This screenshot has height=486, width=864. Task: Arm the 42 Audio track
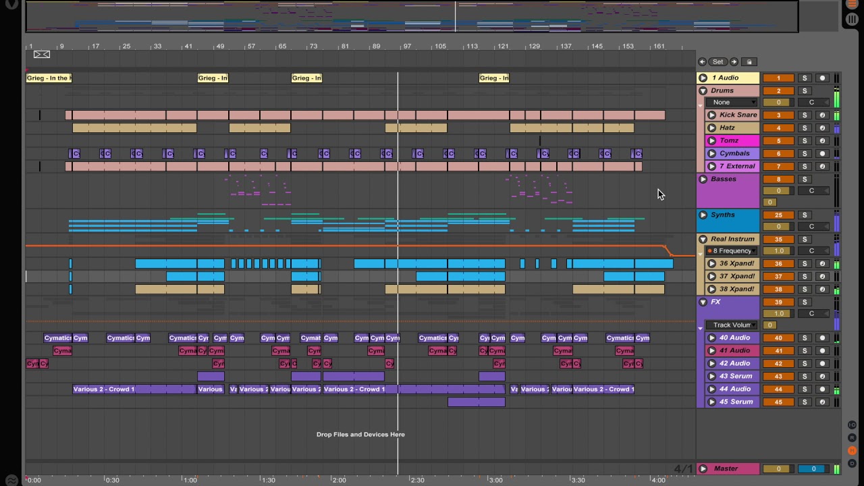pyautogui.click(x=822, y=363)
